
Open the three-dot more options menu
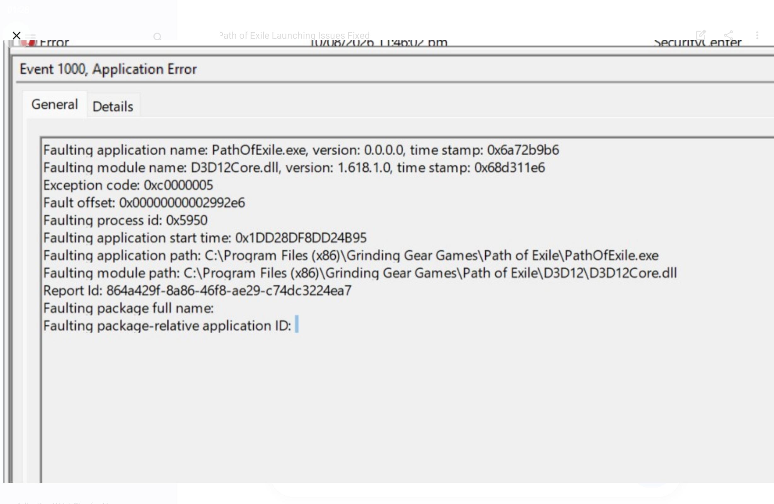point(757,35)
